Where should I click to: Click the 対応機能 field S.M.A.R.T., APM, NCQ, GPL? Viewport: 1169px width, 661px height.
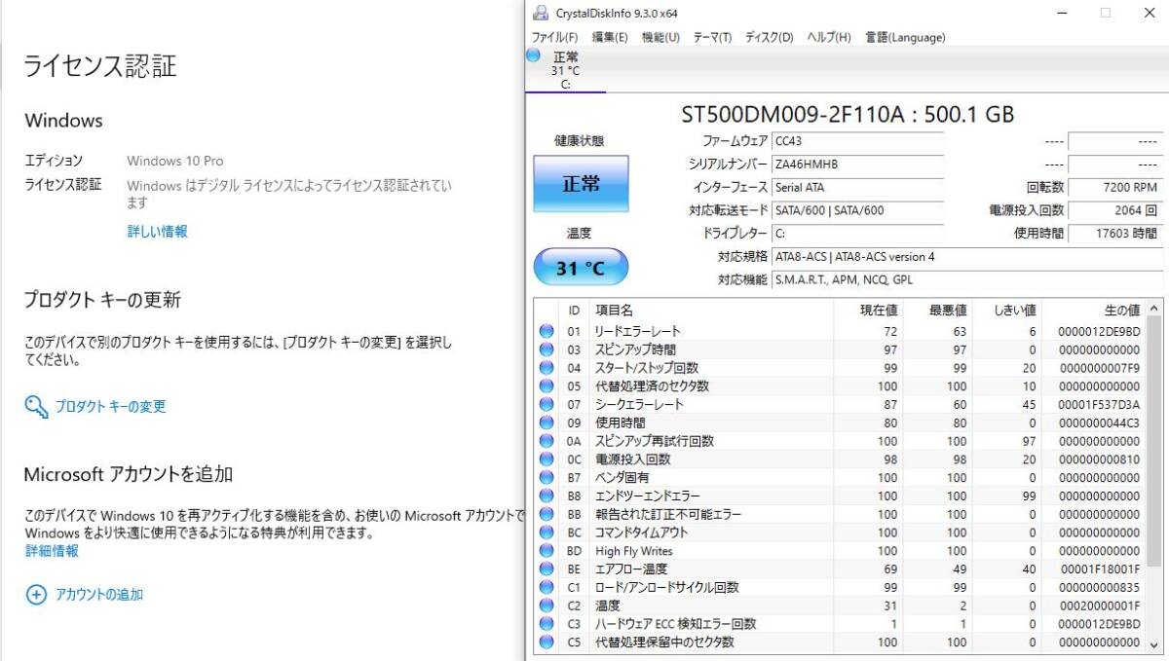coord(968,279)
